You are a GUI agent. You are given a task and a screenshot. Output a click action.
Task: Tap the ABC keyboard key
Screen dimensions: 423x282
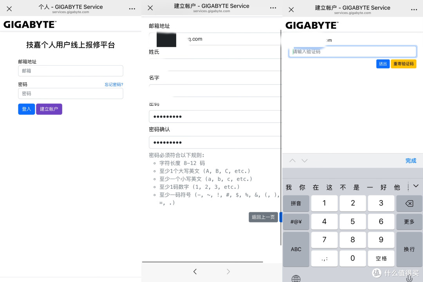tap(296, 249)
